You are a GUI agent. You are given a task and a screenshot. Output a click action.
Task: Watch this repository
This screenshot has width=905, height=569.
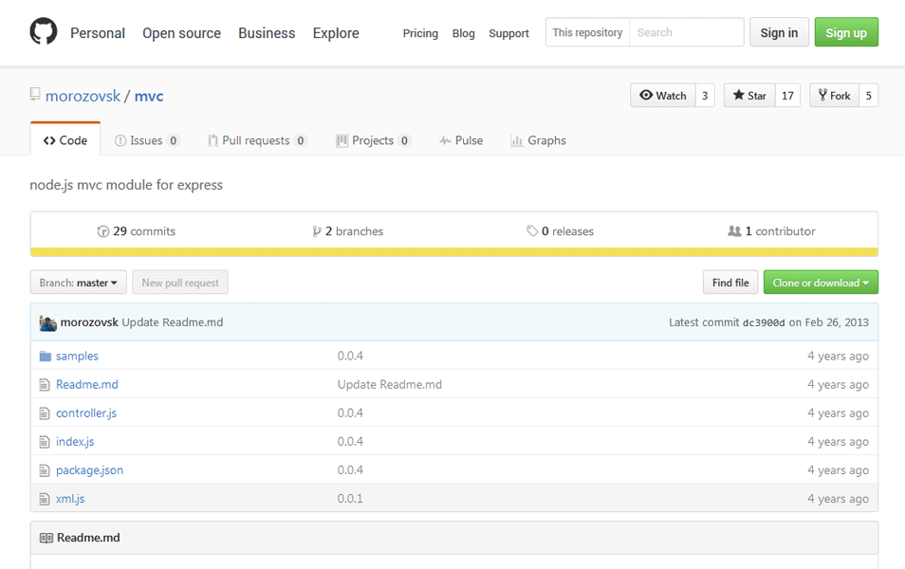(663, 95)
